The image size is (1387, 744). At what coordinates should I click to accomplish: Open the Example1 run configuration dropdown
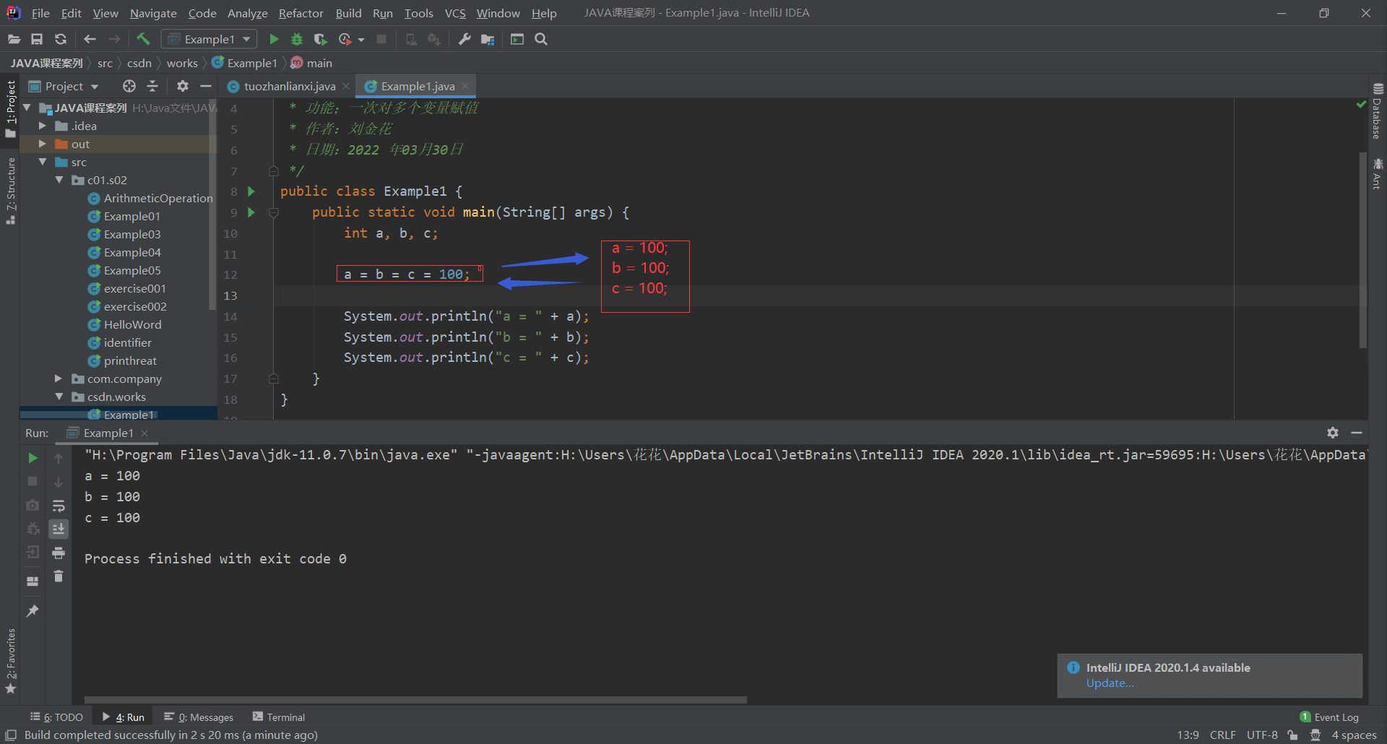click(x=209, y=39)
